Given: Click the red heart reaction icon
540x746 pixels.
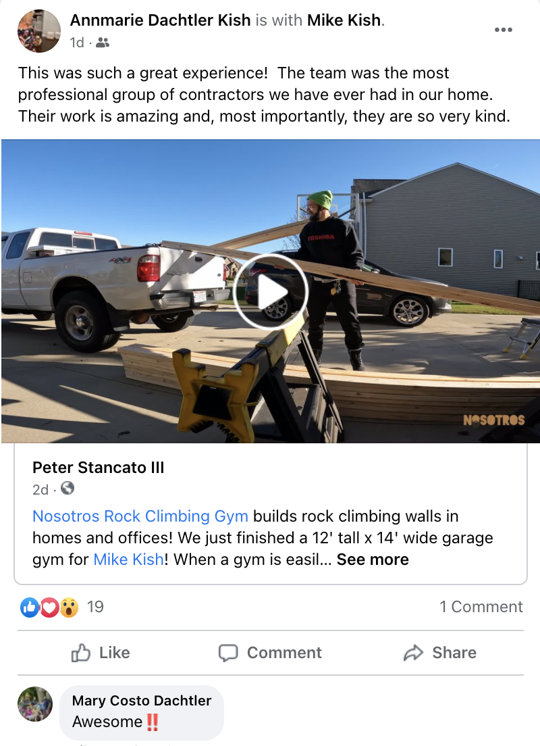Looking at the screenshot, I should tap(49, 607).
